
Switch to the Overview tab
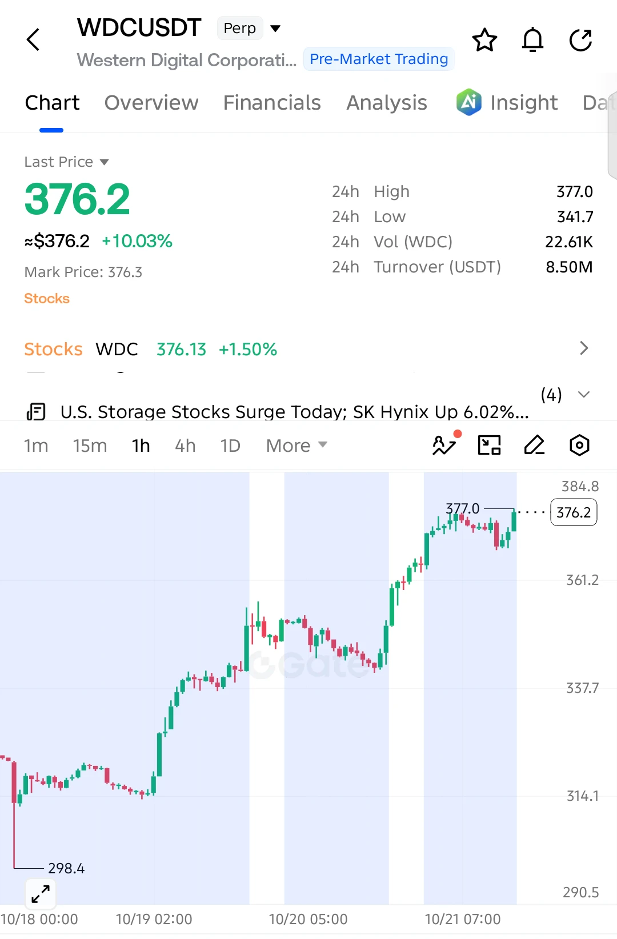[151, 103]
